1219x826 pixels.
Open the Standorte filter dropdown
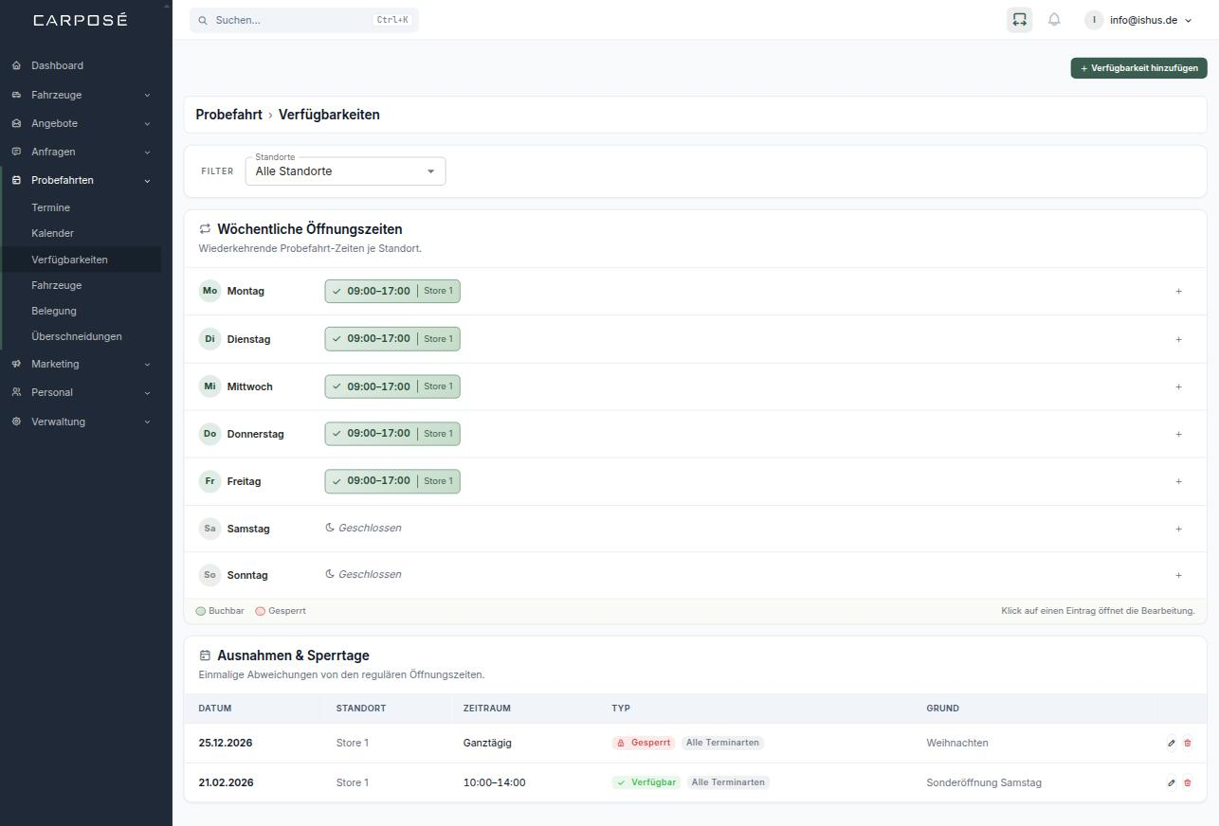point(345,171)
